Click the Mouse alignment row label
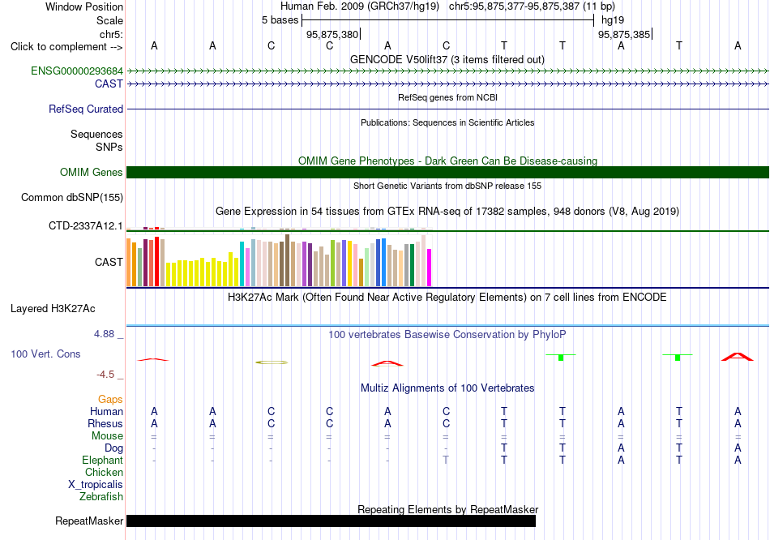 (x=107, y=436)
